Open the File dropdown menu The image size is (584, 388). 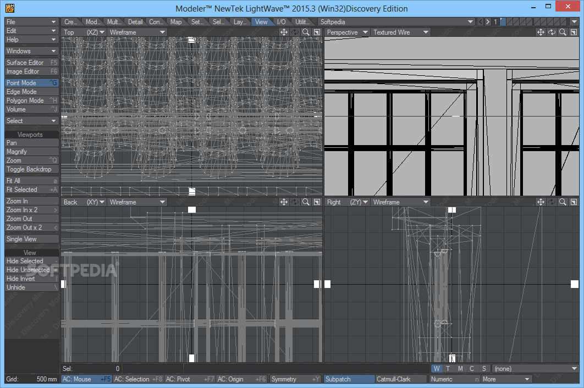(x=32, y=22)
